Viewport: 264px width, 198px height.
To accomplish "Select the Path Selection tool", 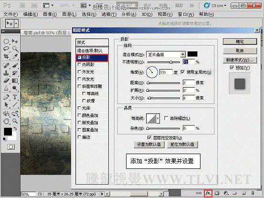I will click(x=6, y=104).
